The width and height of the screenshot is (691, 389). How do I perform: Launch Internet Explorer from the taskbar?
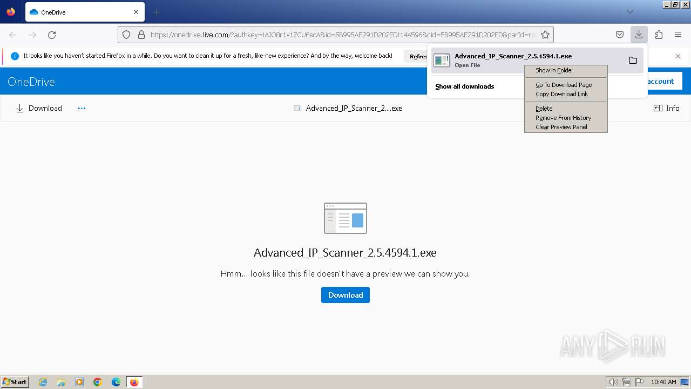click(43, 382)
